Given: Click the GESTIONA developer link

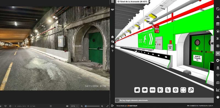Looking at the screenshot, I should pos(132,106).
